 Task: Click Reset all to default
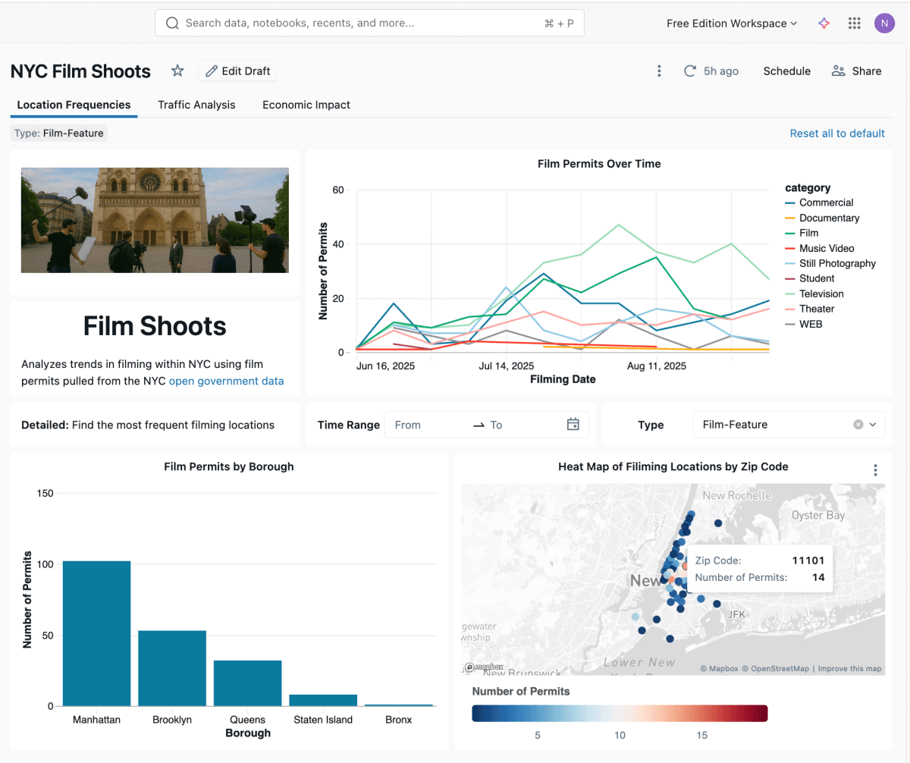837,133
